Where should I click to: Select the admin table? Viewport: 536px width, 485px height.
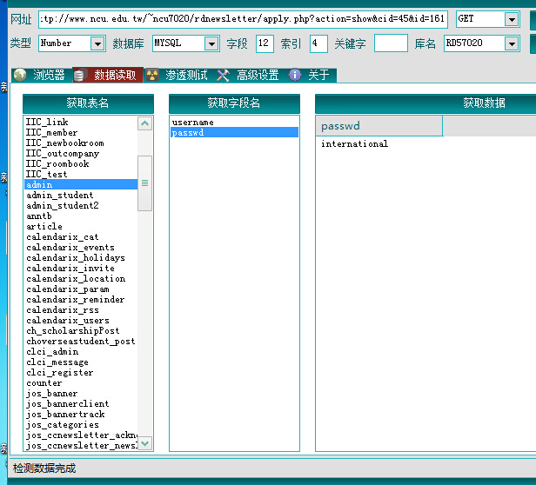click(81, 184)
